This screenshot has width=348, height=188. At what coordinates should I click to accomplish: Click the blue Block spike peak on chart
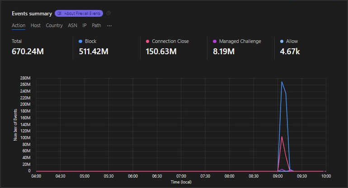pos(282,82)
